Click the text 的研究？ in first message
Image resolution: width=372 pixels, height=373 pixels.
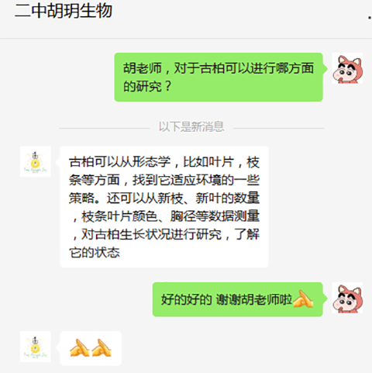pyautogui.click(x=147, y=86)
